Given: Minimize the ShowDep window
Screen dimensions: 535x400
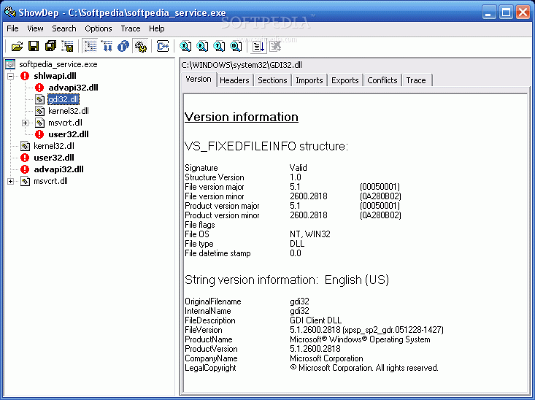Looking at the screenshot, I should pyautogui.click(x=489, y=12).
